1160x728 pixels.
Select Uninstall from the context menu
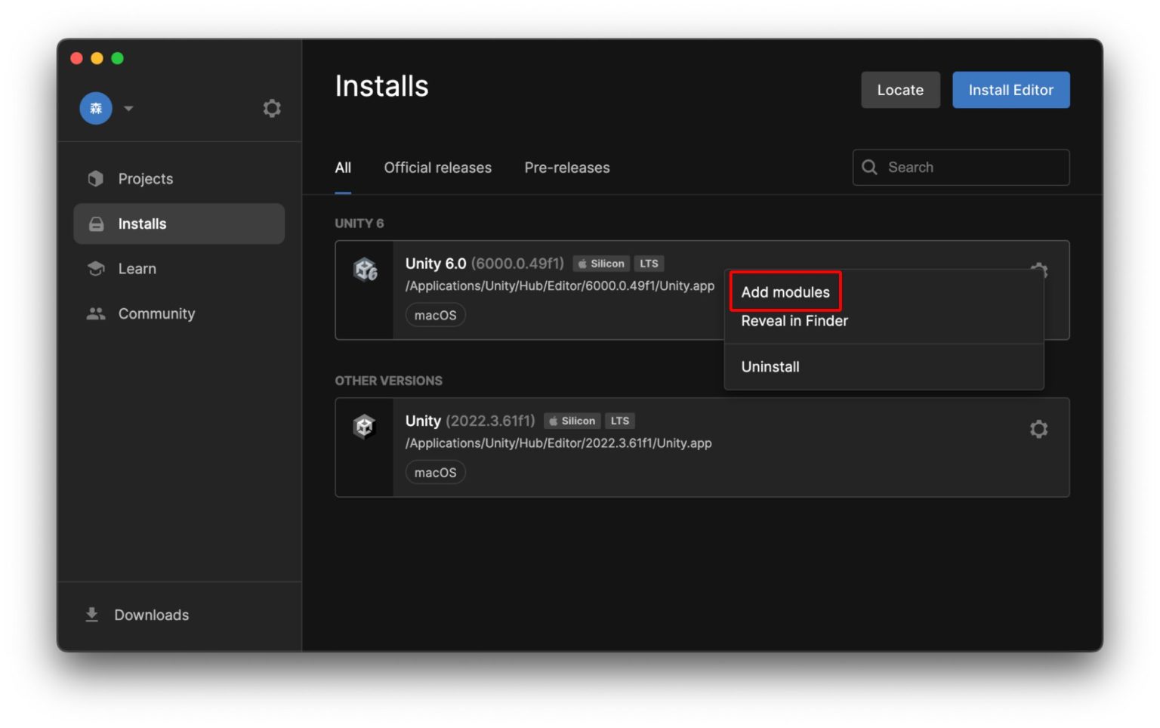click(770, 366)
